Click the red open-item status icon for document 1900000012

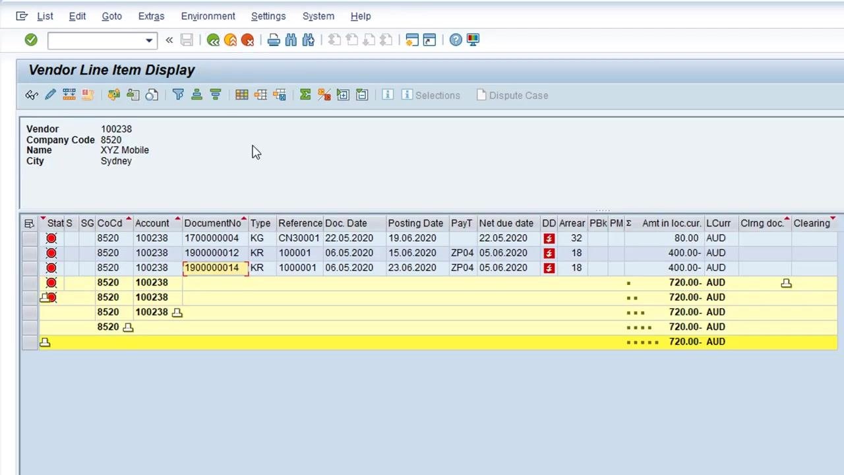[51, 253]
